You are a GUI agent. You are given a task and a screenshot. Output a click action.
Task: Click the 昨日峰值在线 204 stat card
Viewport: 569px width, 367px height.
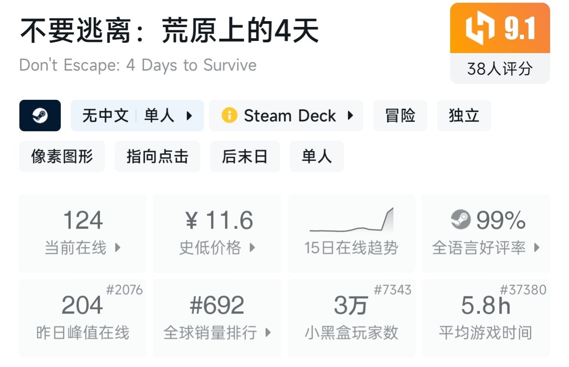(82, 318)
